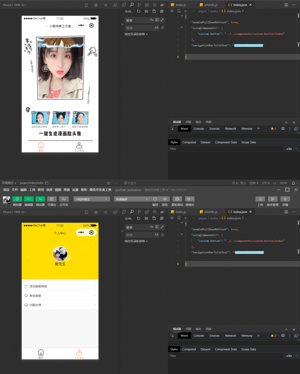Screen dimensions: 300x374
Task: Click the user avatar in the toolbar
Action: pos(6,200)
